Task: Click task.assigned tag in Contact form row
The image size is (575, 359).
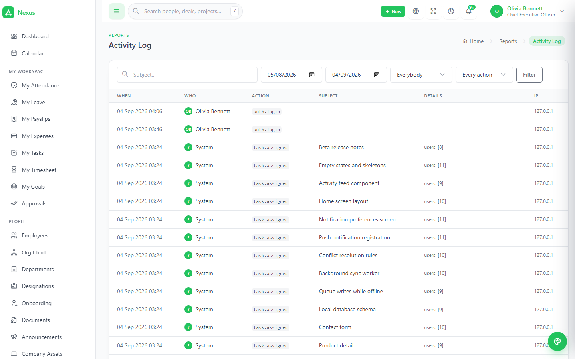Action: click(x=271, y=327)
